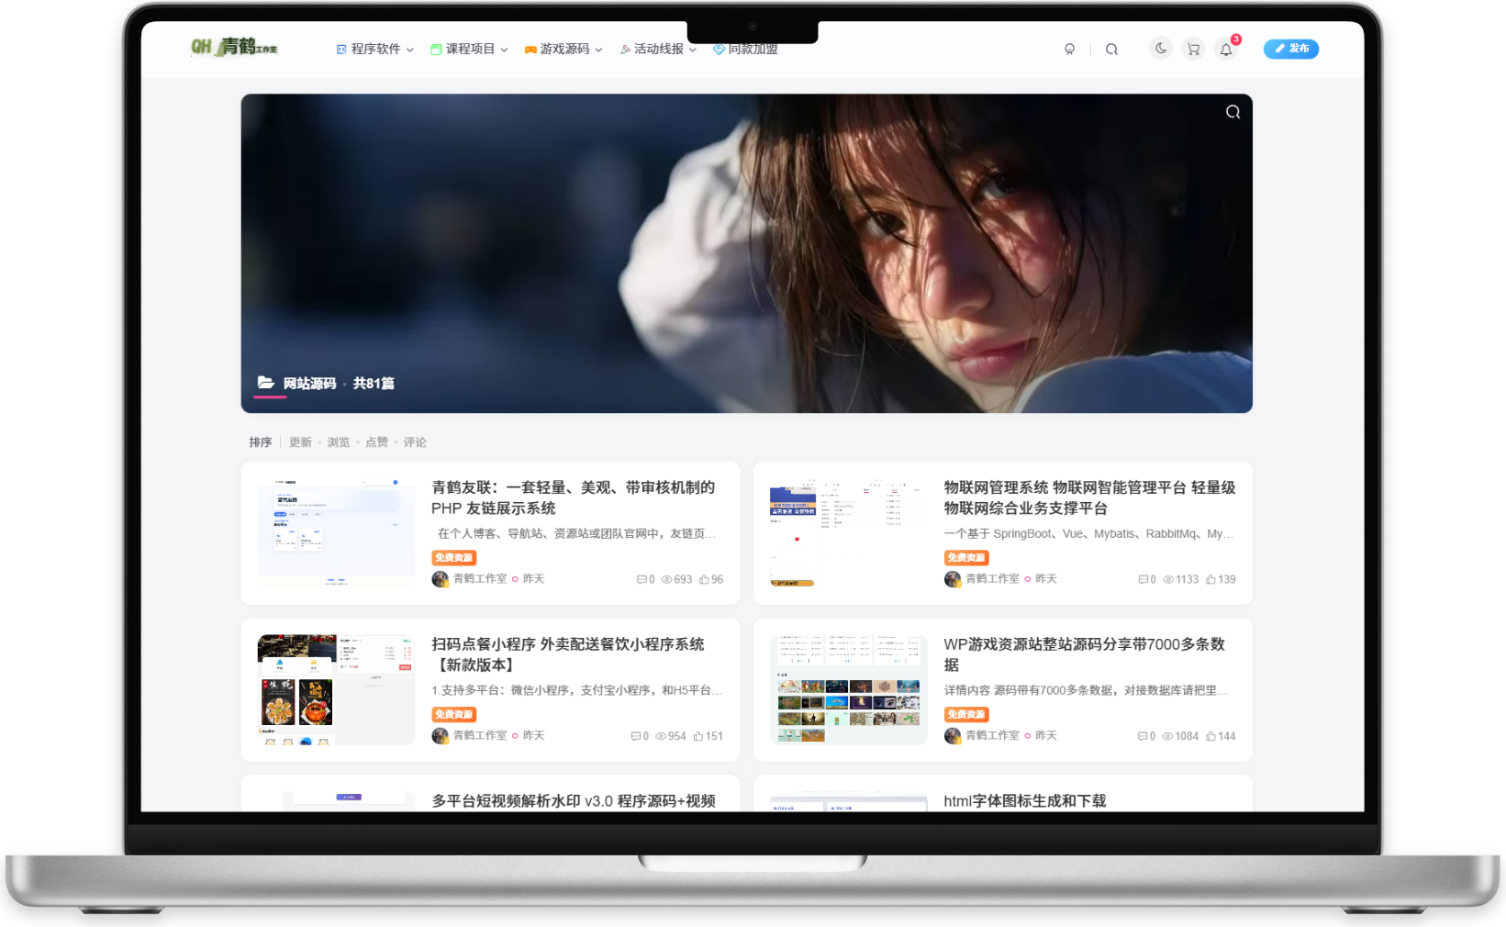Click views icon showing 1133

pos(1169,580)
